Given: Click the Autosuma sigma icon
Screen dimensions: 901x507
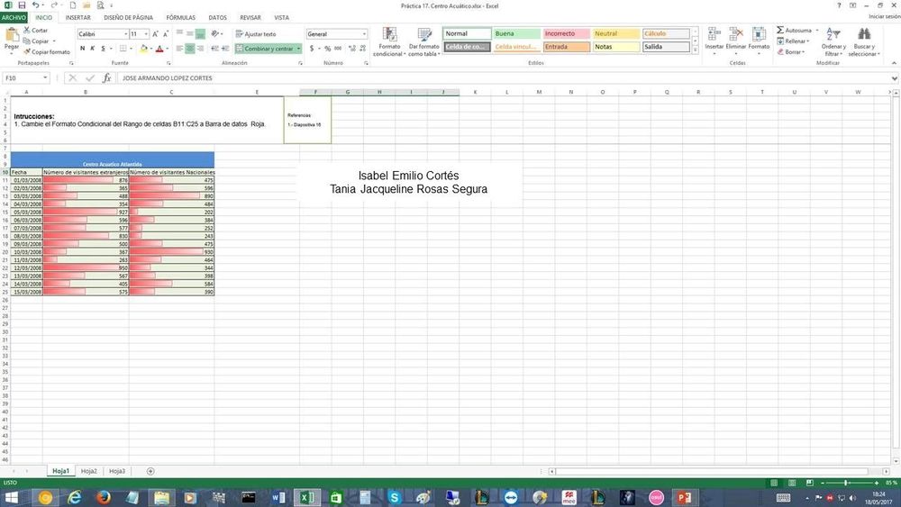Looking at the screenshot, I should click(780, 31).
